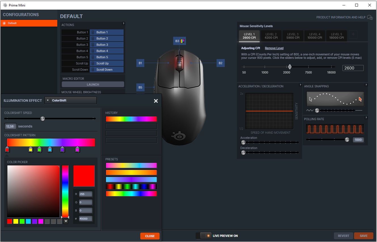Switch to Level 3 5900 CPI tab

click(293, 36)
